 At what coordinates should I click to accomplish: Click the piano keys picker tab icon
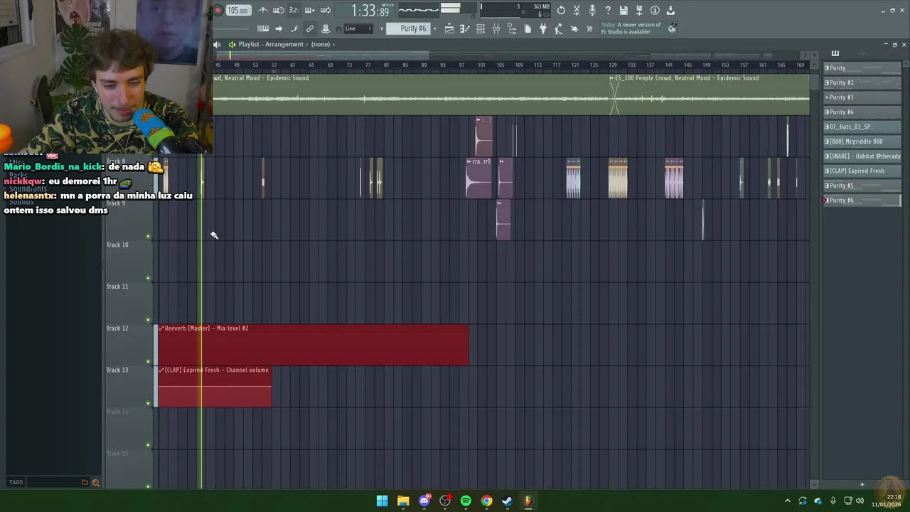(x=835, y=53)
